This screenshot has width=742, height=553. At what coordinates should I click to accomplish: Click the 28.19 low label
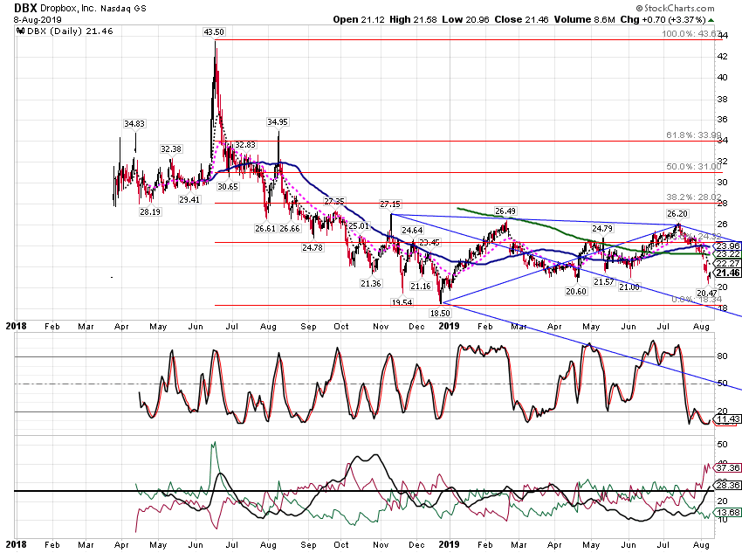click(x=150, y=212)
